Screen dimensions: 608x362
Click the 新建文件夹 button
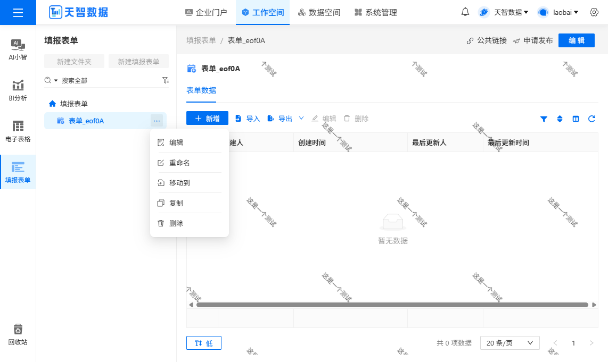(x=74, y=62)
